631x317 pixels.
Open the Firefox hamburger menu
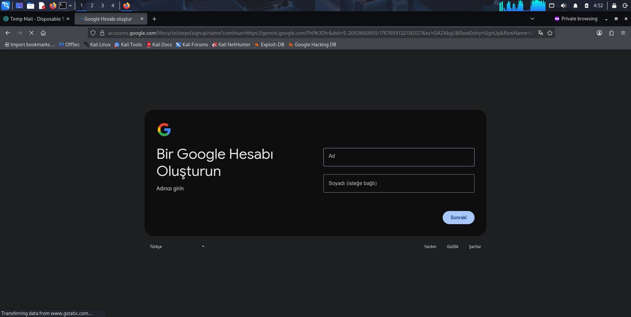pos(623,33)
